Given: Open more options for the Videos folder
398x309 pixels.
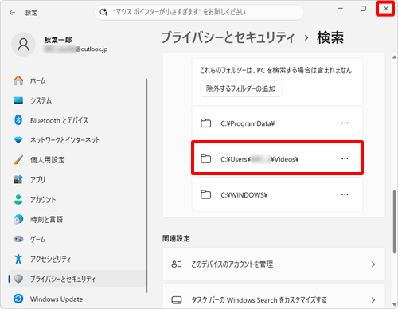Looking at the screenshot, I should 345,158.
